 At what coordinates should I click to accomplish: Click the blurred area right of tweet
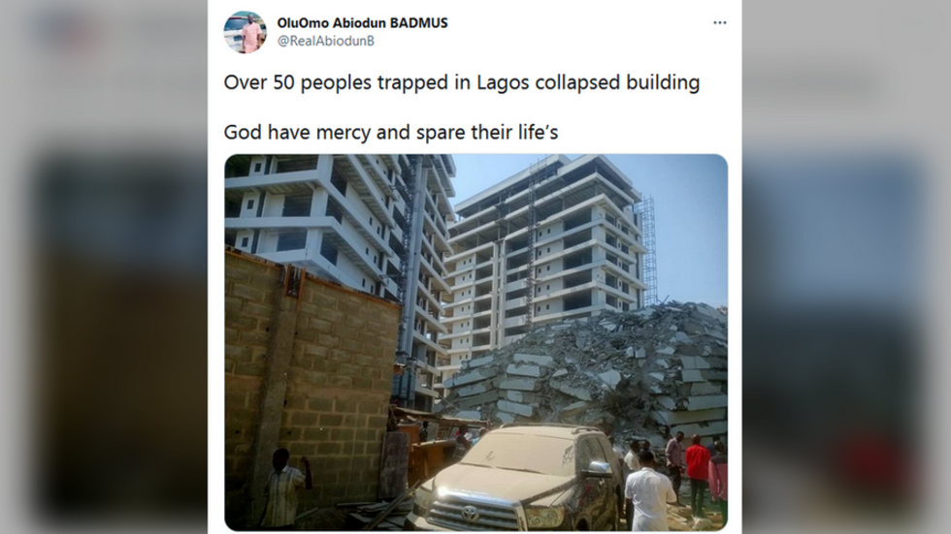[846, 267]
